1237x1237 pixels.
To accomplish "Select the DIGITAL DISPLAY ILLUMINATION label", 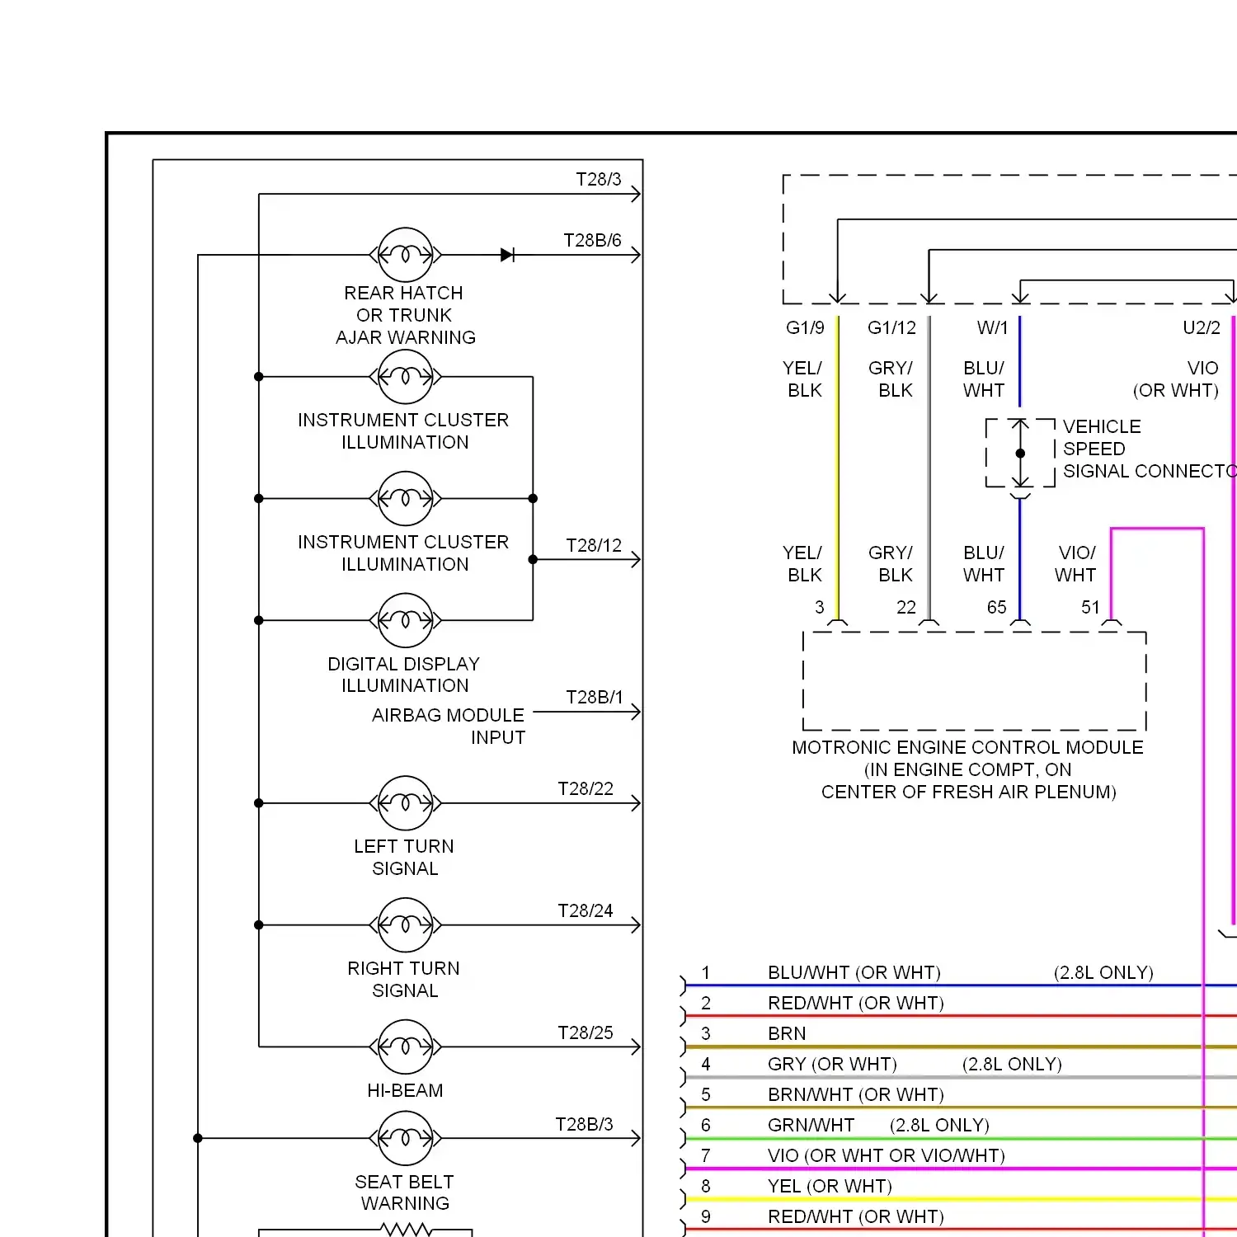I will pyautogui.click(x=404, y=675).
